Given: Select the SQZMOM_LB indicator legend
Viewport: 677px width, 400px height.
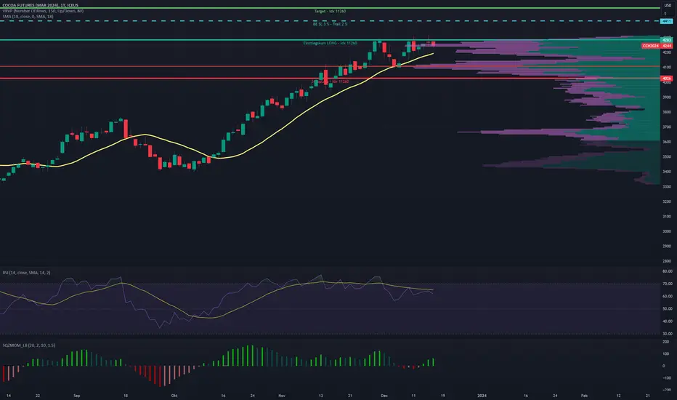Looking at the screenshot, I should (x=29, y=345).
